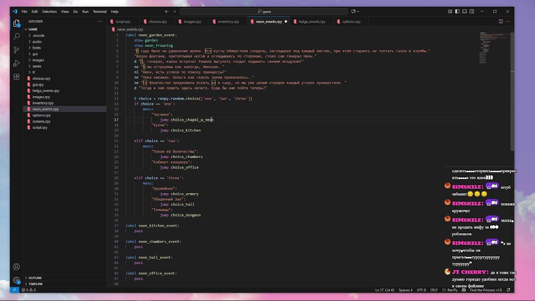Open the Search view in activity bar
Screen dimensions: 535x301
[16, 37]
